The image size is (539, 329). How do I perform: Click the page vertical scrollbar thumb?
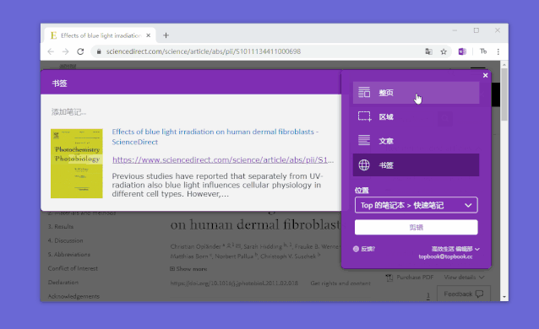(504, 94)
